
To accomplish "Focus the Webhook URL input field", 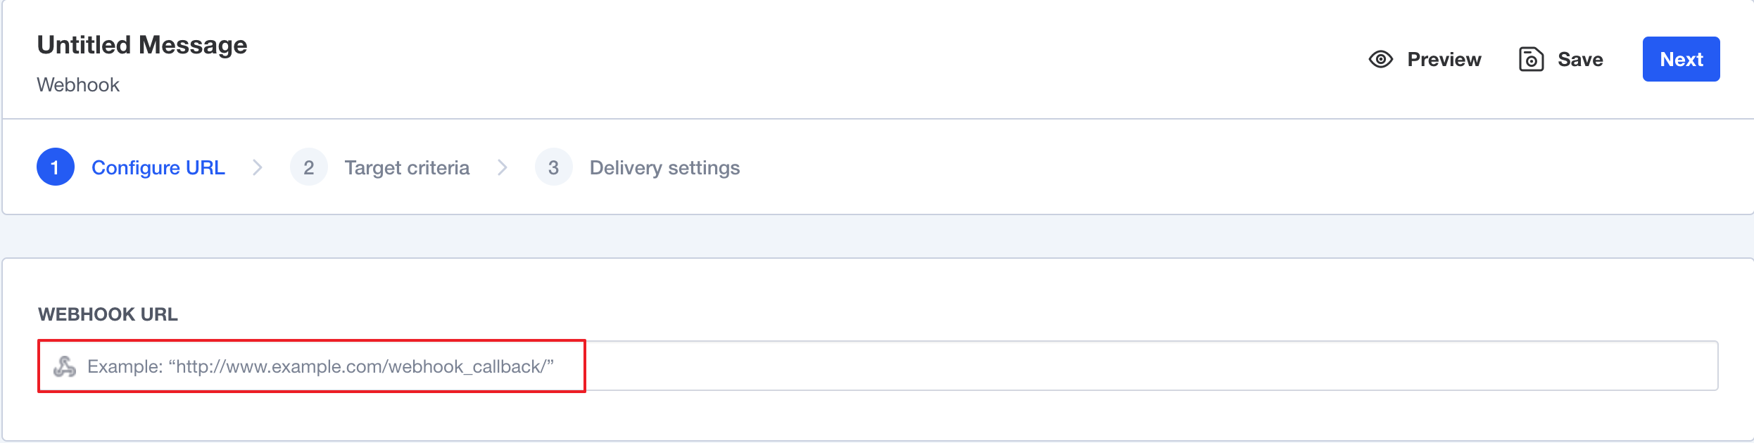I will tap(878, 366).
